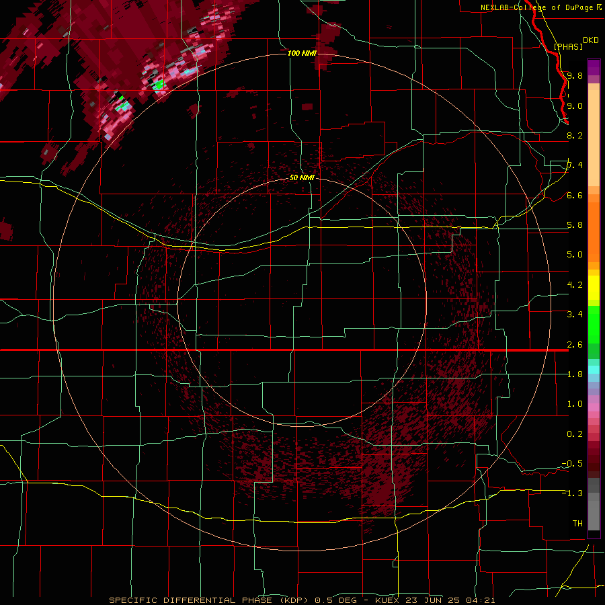Click the 100 NMI range ring label
The width and height of the screenshot is (605, 605).
pos(302,53)
